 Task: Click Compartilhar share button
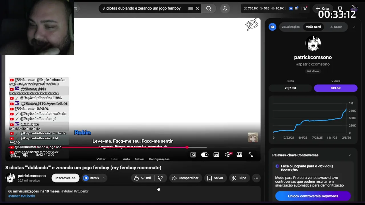(x=185, y=178)
